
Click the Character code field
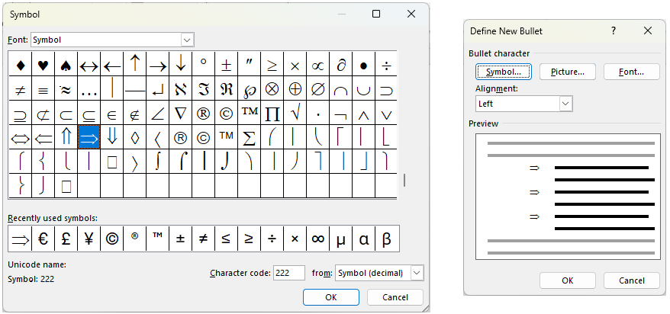pyautogui.click(x=289, y=273)
